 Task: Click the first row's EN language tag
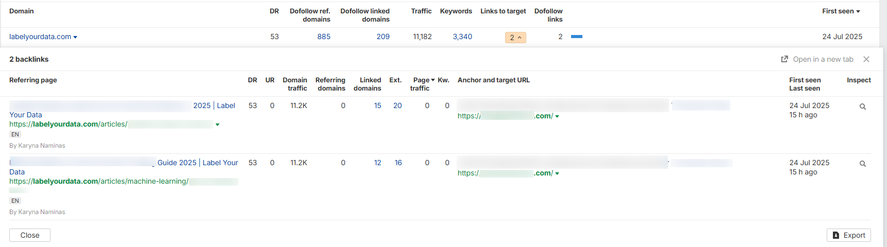click(15, 134)
